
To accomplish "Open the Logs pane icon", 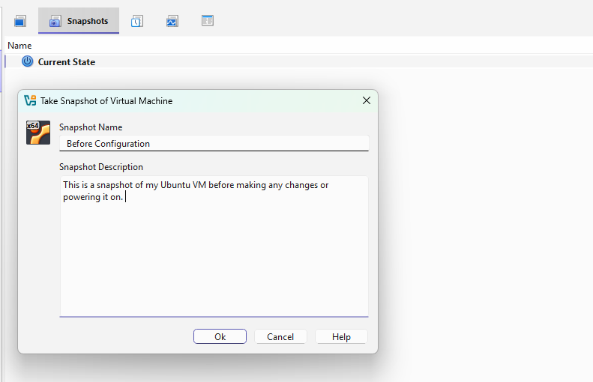I will (x=136, y=21).
